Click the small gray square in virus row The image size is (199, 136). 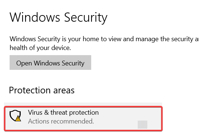(x=143, y=125)
